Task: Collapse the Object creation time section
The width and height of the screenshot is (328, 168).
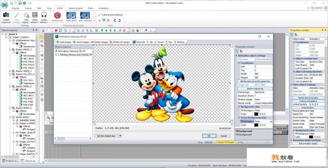Action: click(x=294, y=59)
